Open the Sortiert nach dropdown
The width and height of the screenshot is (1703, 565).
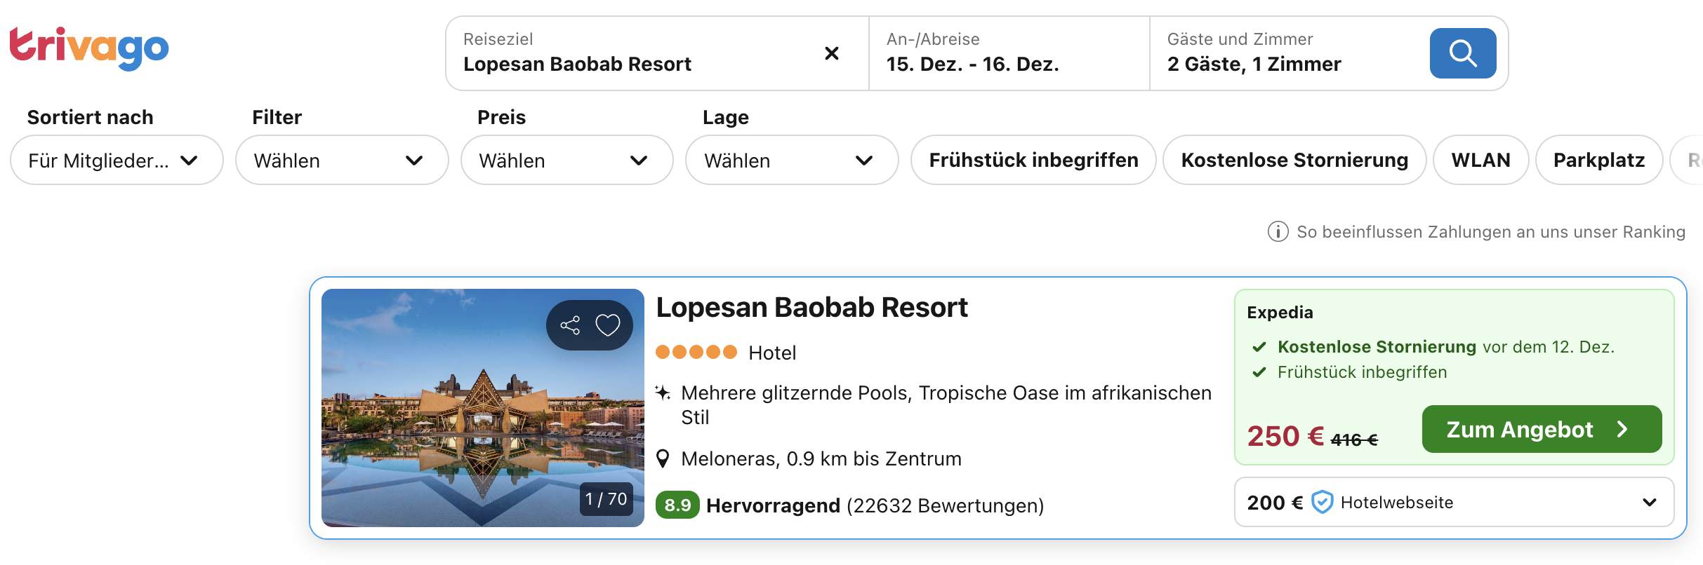(117, 161)
